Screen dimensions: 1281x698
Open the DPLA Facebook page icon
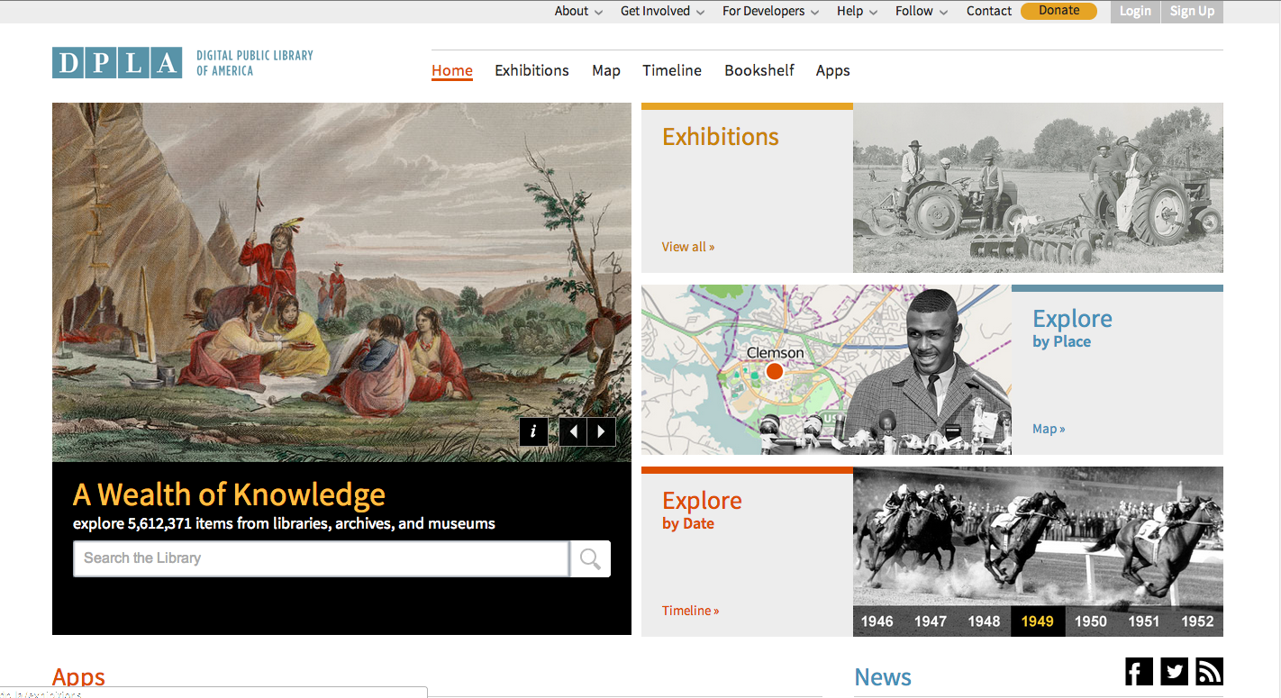1139,671
